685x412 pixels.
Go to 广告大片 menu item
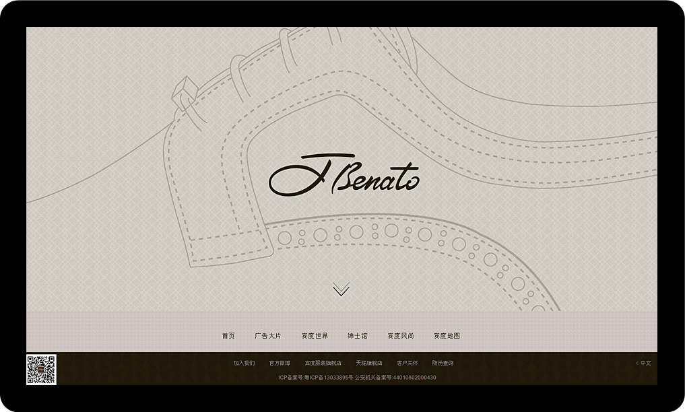[x=267, y=336]
